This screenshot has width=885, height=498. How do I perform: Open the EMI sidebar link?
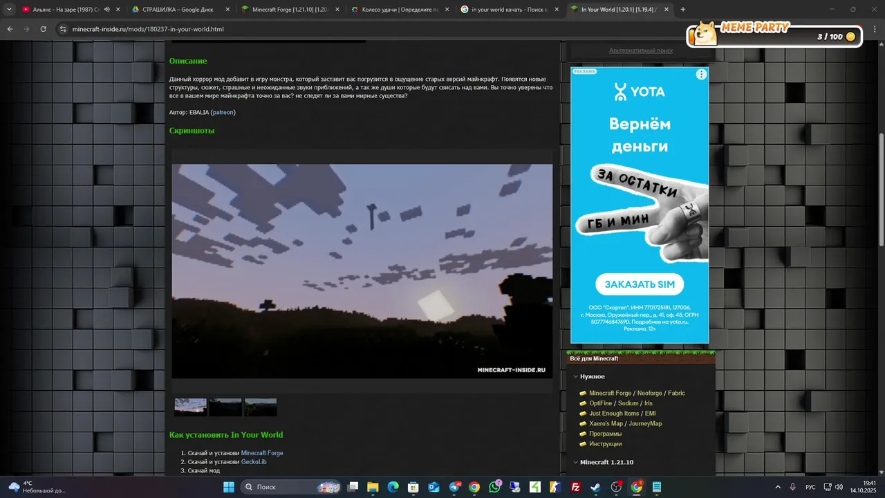coord(651,414)
